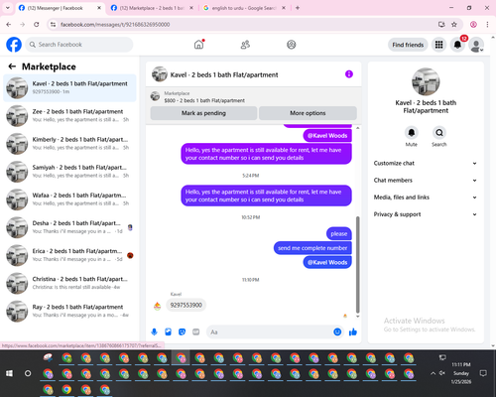Open the Groups icon in top navigation
The image size is (496, 397).
click(292, 45)
